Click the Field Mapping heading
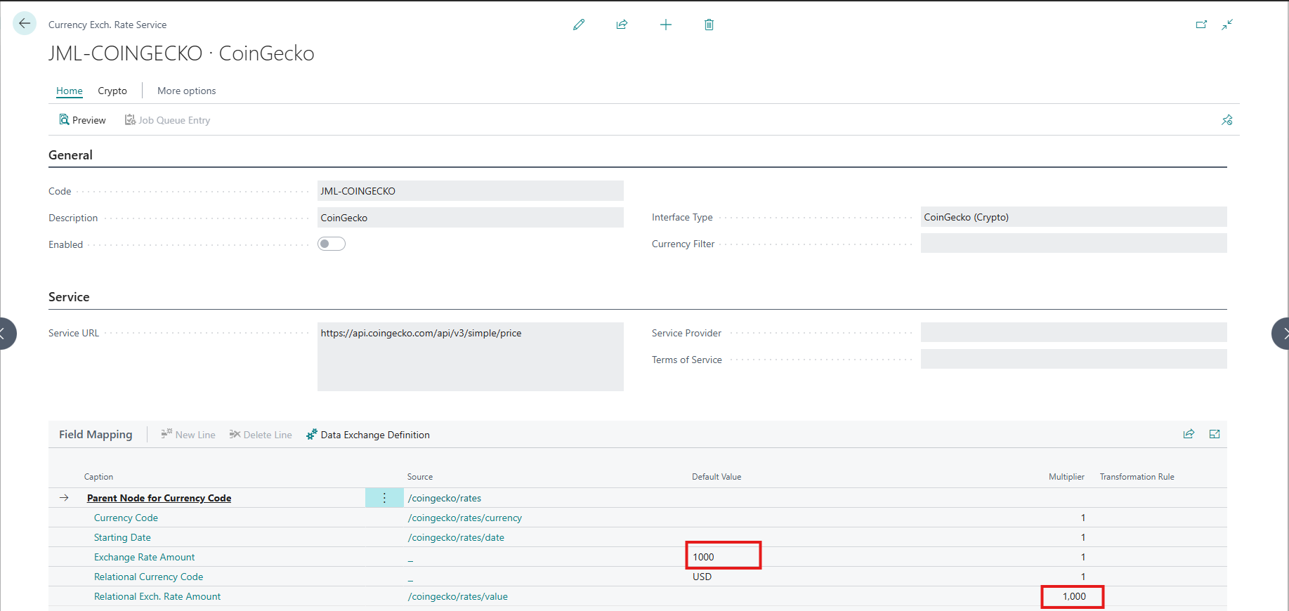 [x=96, y=434]
